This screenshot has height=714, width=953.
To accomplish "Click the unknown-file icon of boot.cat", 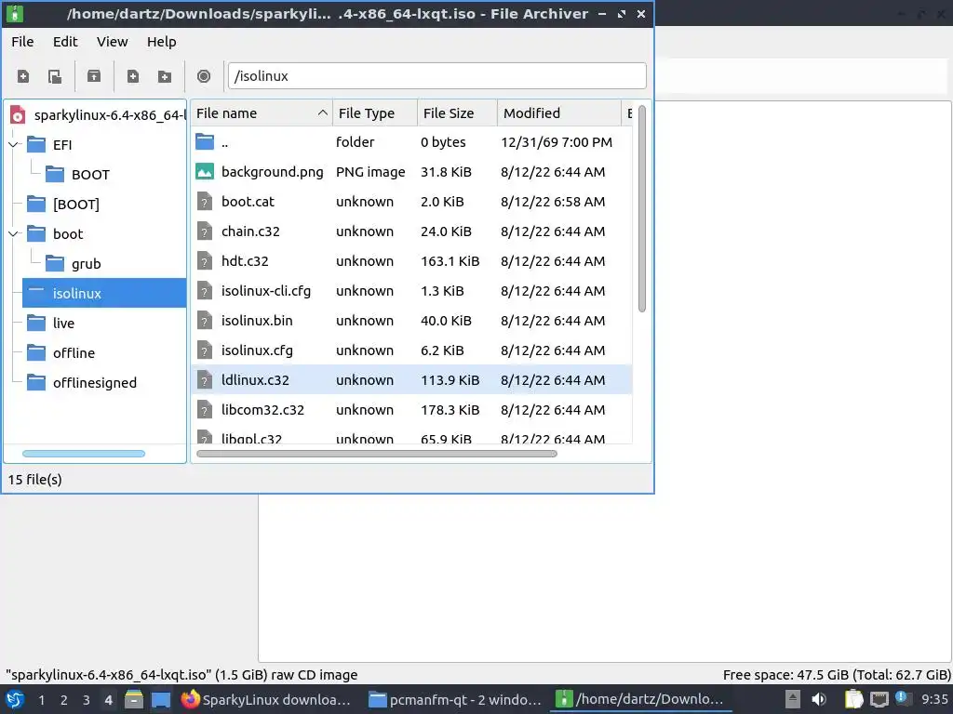I will pos(205,202).
